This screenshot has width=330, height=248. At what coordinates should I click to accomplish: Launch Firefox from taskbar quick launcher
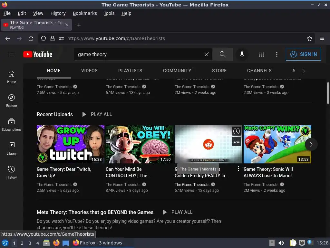56,243
